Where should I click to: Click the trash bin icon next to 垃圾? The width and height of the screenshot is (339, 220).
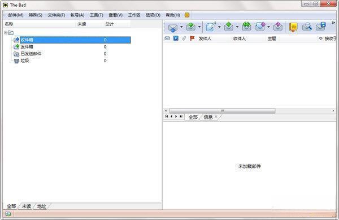point(16,61)
